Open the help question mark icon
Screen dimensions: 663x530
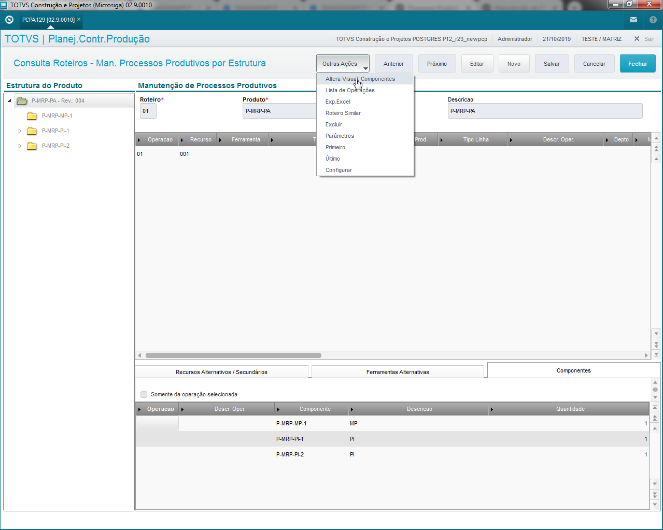pos(653,20)
